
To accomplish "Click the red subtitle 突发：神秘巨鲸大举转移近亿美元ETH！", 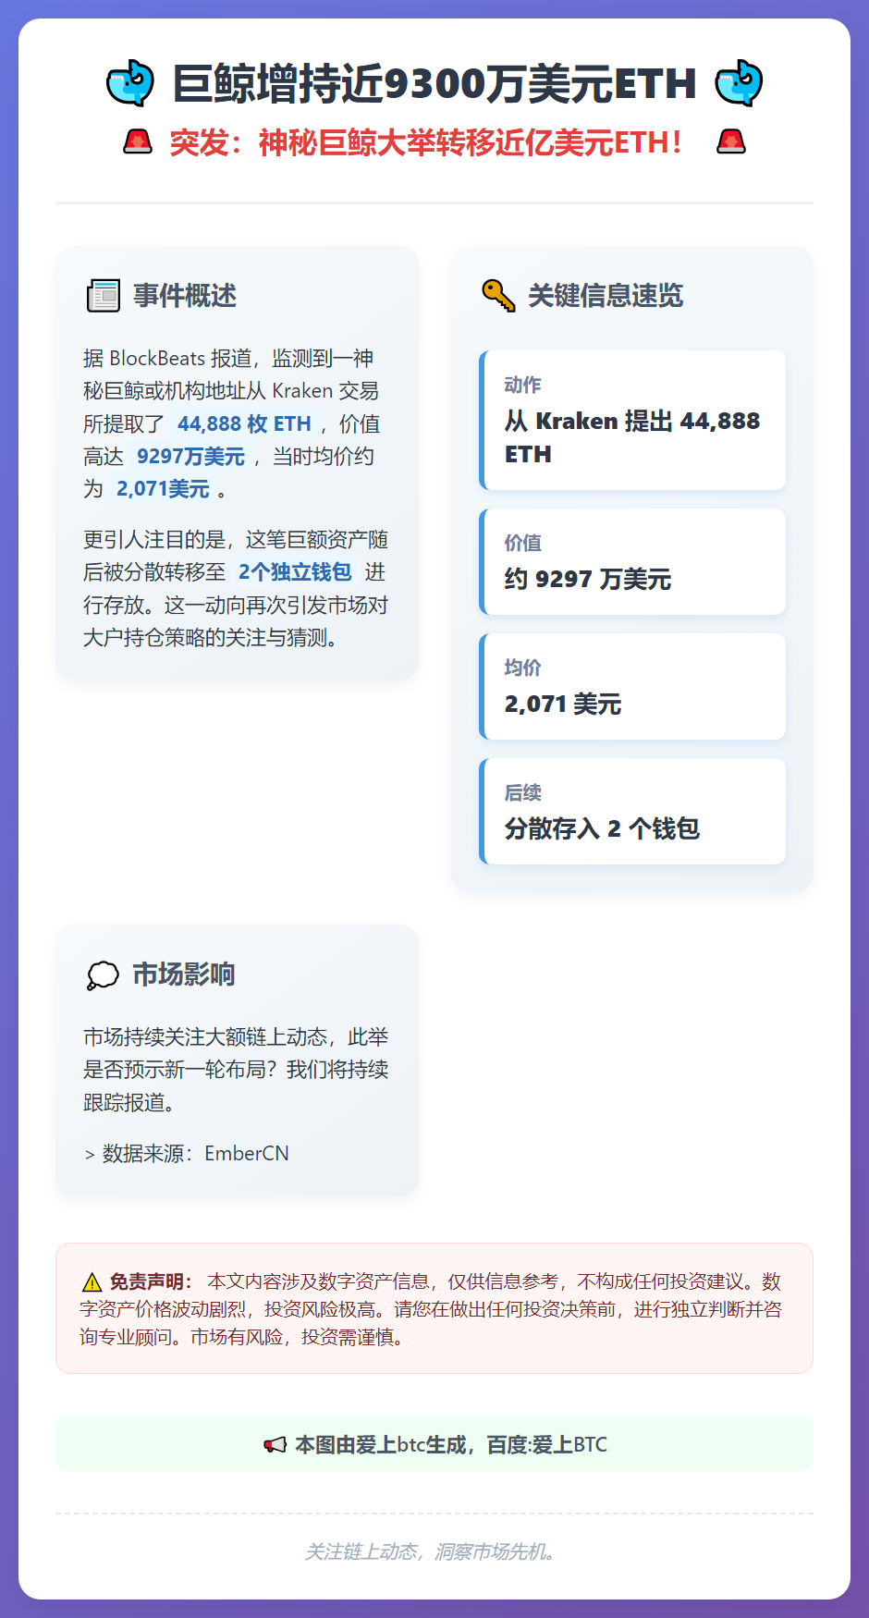I will coord(426,142).
